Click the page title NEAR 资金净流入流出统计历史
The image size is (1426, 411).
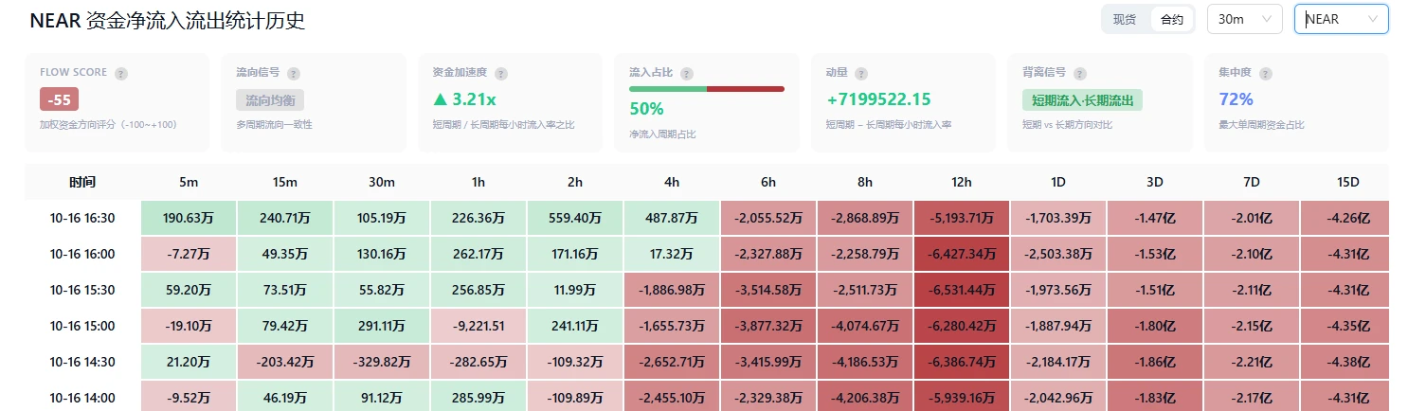pyautogui.click(x=167, y=20)
